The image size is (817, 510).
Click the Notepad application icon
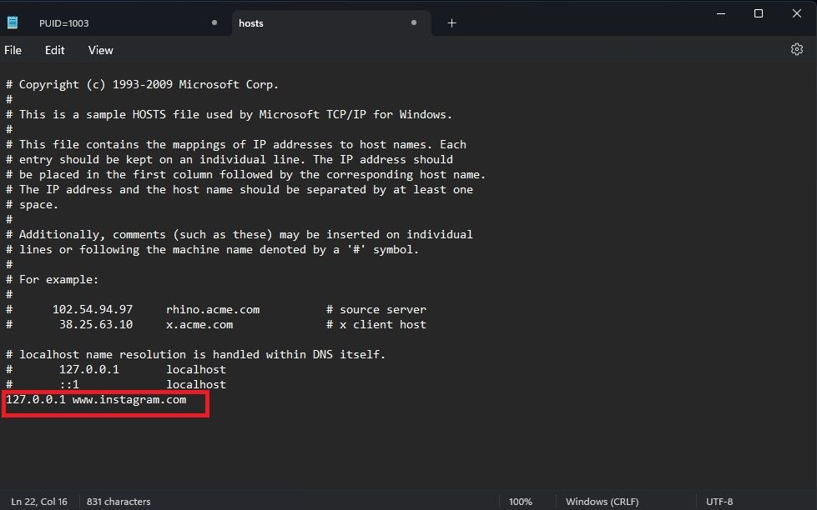[12, 22]
